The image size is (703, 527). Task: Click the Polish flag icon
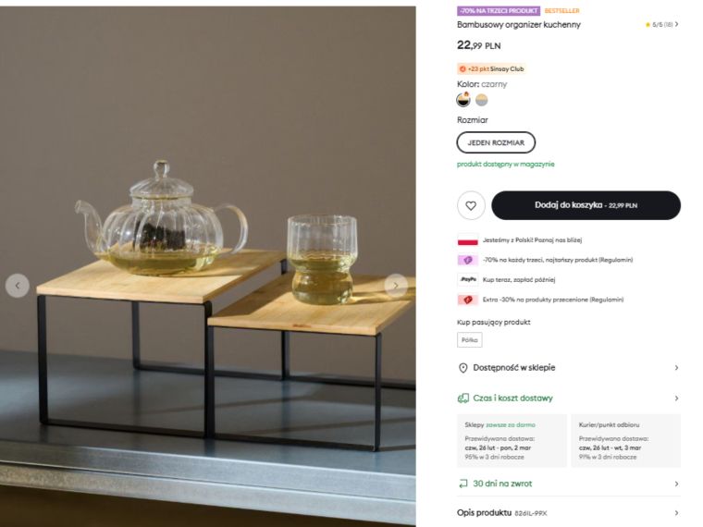click(x=468, y=239)
